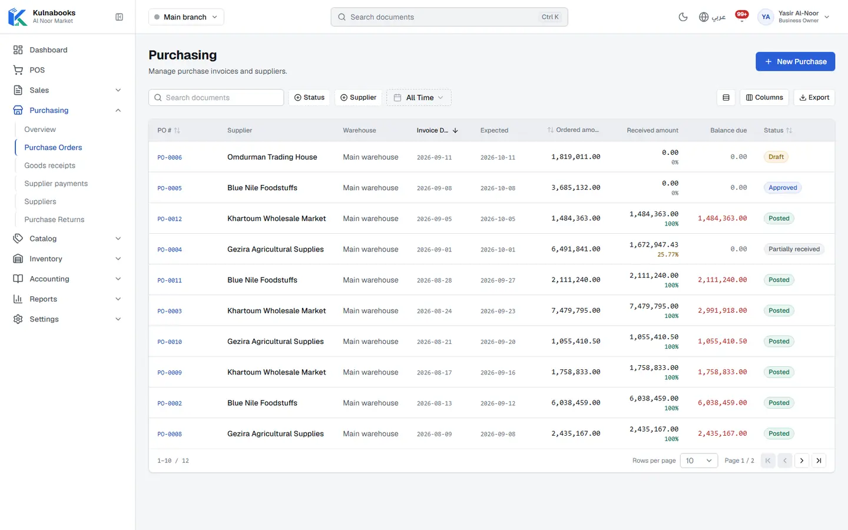Collapse the Purchasing sidebar section
Image resolution: width=848 pixels, height=530 pixels.
(68, 110)
